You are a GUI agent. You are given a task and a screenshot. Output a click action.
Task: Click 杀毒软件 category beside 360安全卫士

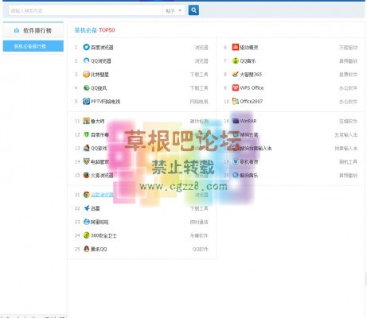tap(199, 235)
